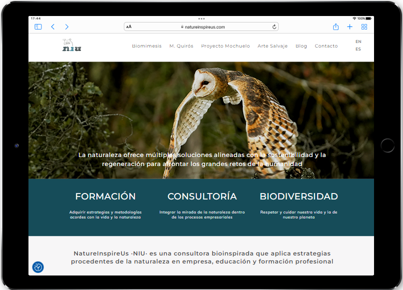Tap the multitasking three-dots at top
Viewport: 403px width, 290px height.
(201, 18)
